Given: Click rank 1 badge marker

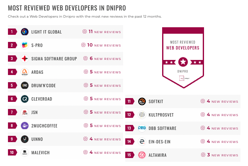Looking at the screenshot, I should click(13, 32).
